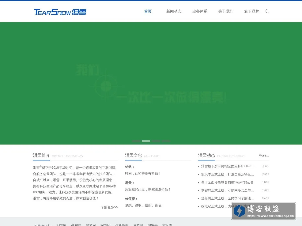This screenshot has height=226, width=302.
Task: Open More... link beside 泪雪动态
Action: [x=264, y=155]
